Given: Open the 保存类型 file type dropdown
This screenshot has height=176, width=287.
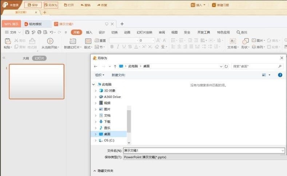Looking at the screenshot, I should pyautogui.click(x=204, y=157).
